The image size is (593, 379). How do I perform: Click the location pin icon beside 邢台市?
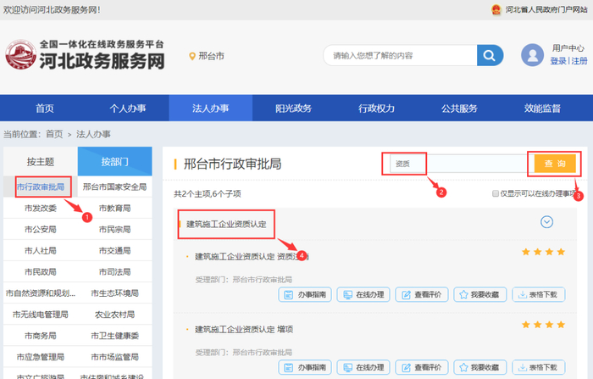point(192,57)
